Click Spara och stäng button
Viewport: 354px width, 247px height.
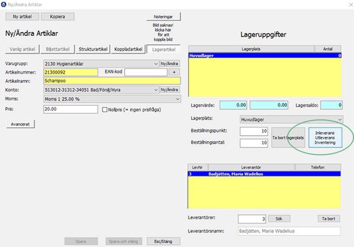point(123,241)
